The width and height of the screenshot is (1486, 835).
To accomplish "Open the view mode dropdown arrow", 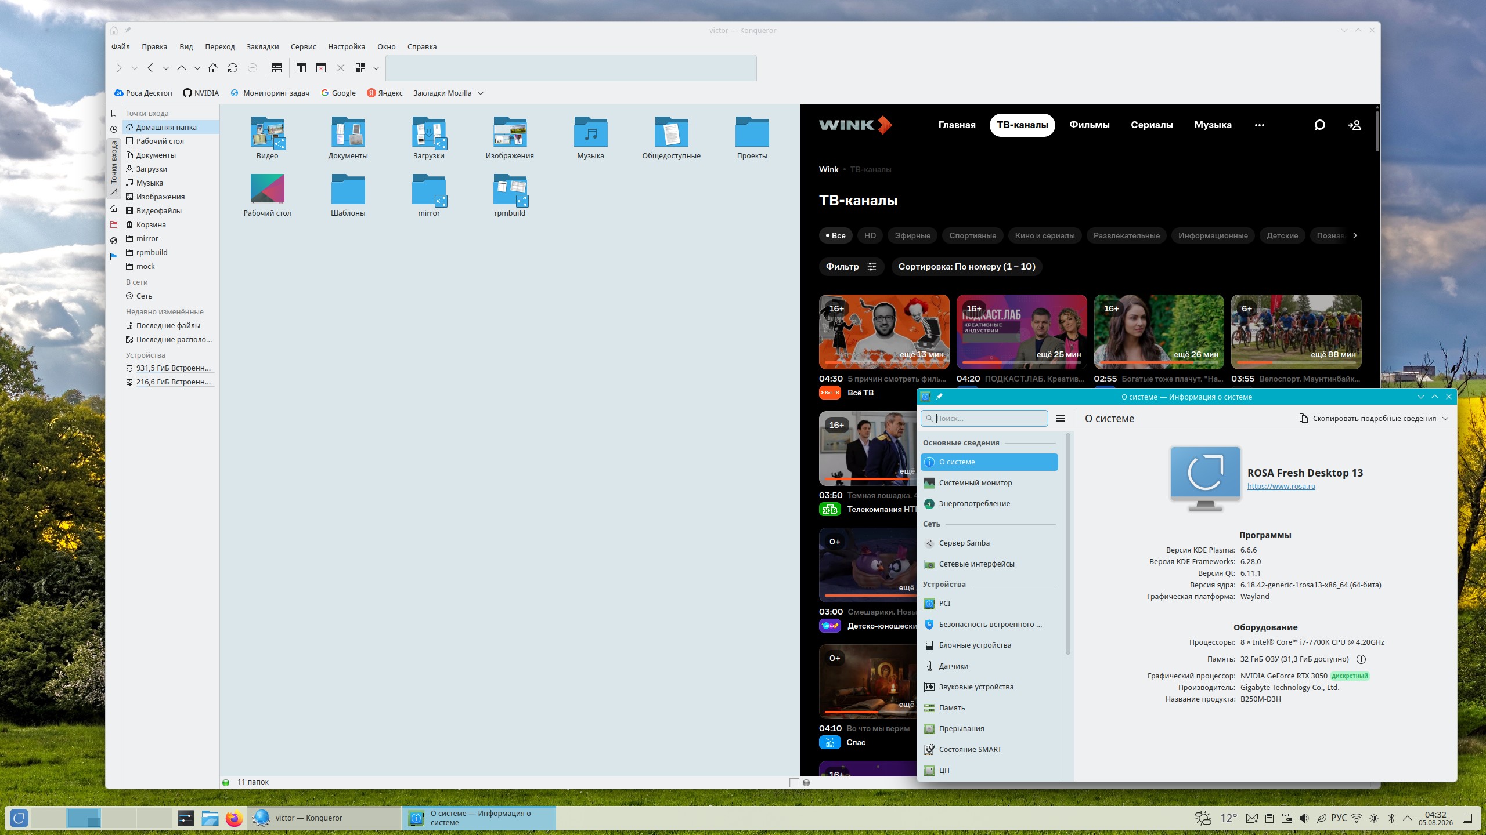I will 376,68.
